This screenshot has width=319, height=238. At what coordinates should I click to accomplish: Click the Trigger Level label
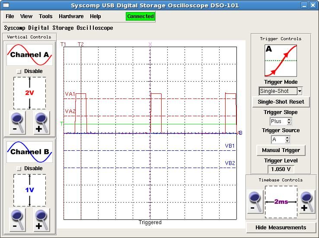point(281,161)
